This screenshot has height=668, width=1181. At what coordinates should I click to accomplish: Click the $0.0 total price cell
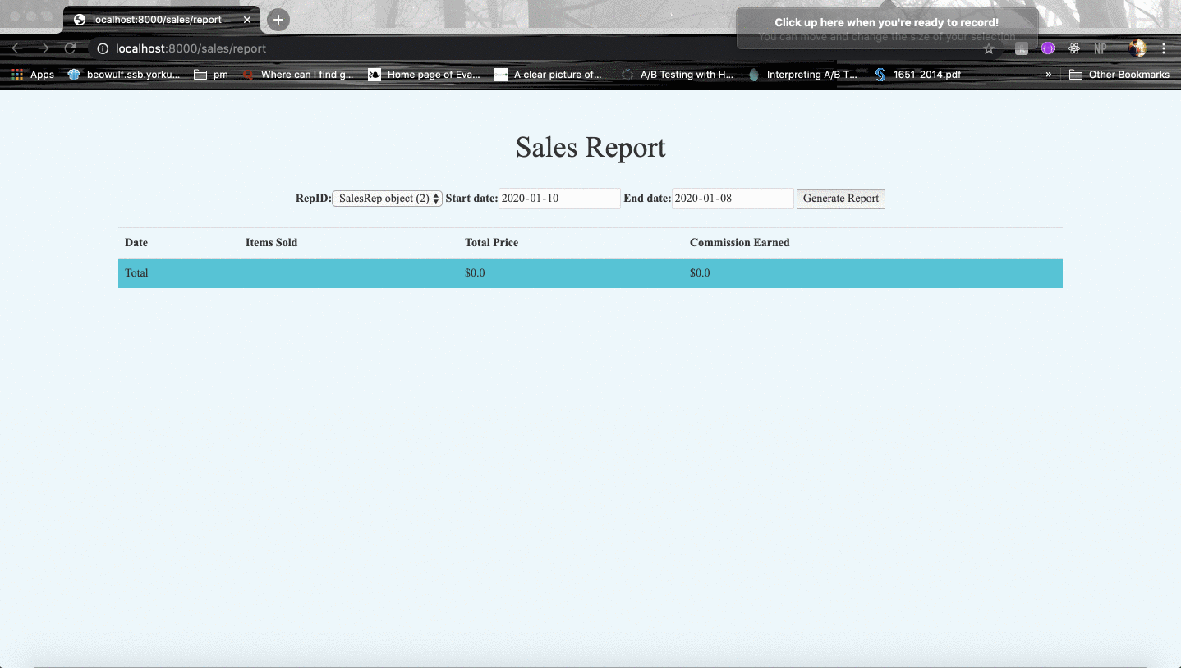[x=475, y=273]
